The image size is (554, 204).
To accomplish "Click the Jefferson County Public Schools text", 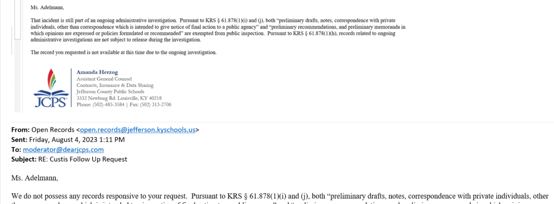I will tap(110, 91).
